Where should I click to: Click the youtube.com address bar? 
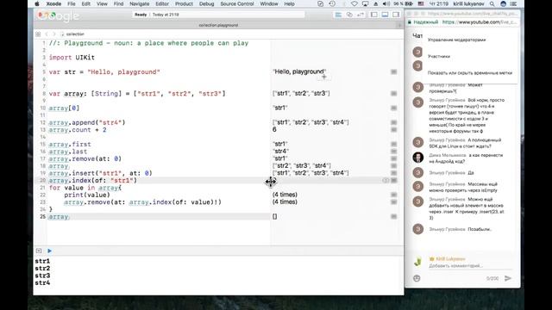(x=480, y=22)
